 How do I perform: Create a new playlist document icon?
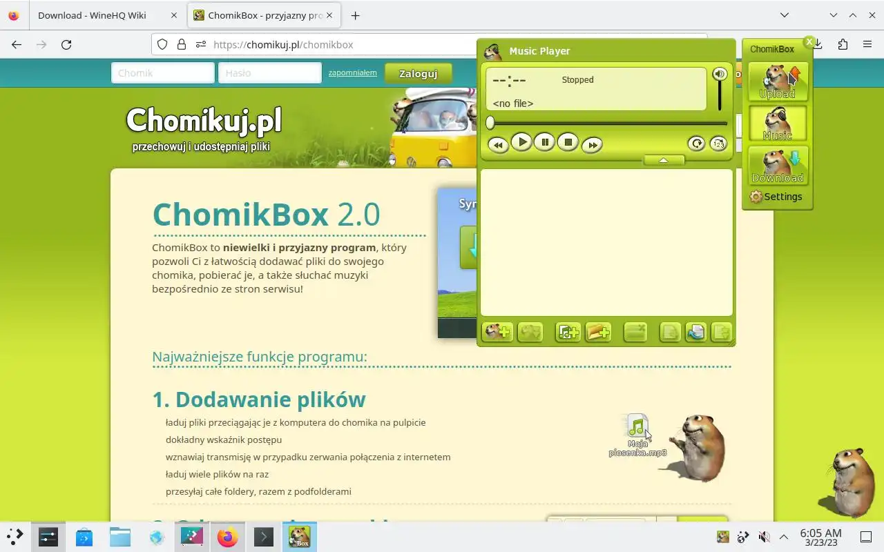coord(670,332)
